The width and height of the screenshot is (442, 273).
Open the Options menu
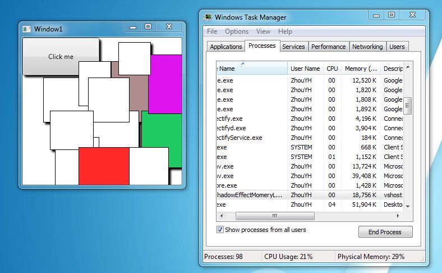pyautogui.click(x=237, y=31)
